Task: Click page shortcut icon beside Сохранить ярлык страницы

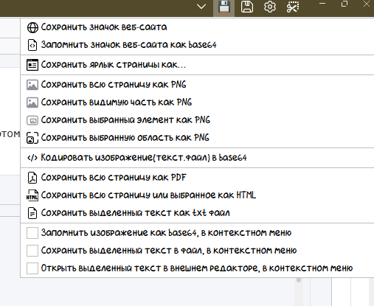Action: point(32,65)
